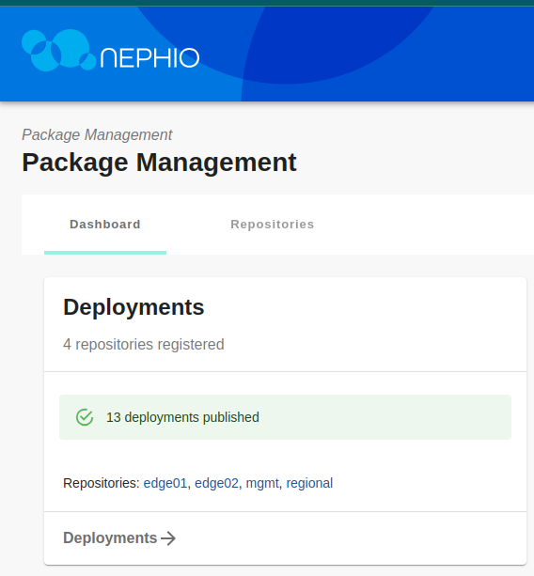Image resolution: width=534 pixels, height=576 pixels.
Task: Click the arrow icon beside the Deployments footer link
Action: (x=168, y=538)
